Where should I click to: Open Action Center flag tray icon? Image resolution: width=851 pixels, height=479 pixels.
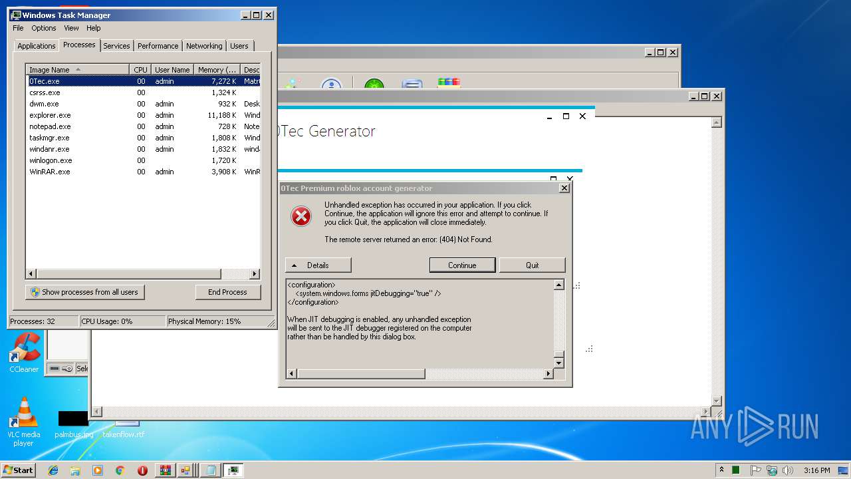coord(755,470)
